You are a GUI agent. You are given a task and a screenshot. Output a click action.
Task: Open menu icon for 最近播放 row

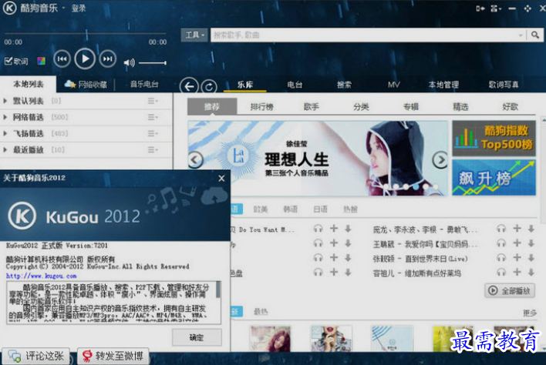pos(153,150)
